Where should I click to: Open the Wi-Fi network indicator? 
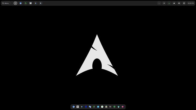[164, 3]
